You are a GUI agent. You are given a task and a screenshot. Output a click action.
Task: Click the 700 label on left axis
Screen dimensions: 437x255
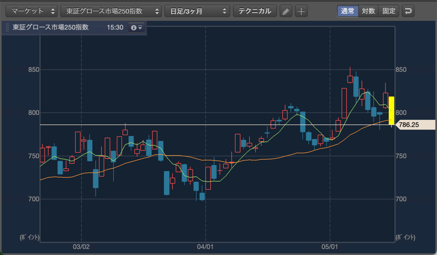[33, 199]
